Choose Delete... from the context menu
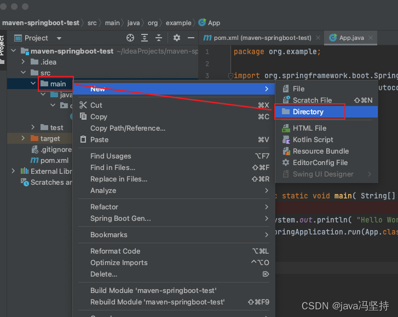 (x=174, y=274)
